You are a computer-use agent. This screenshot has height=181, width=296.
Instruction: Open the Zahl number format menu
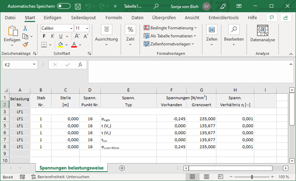pyautogui.click(x=130, y=35)
